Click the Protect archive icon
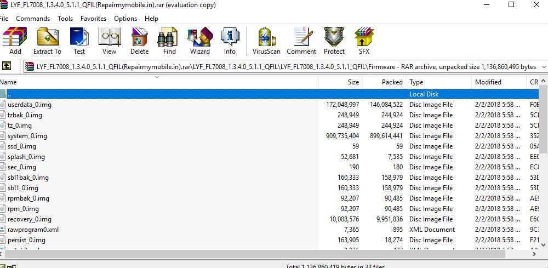Screen dimensions: 548x268 pos(334,41)
